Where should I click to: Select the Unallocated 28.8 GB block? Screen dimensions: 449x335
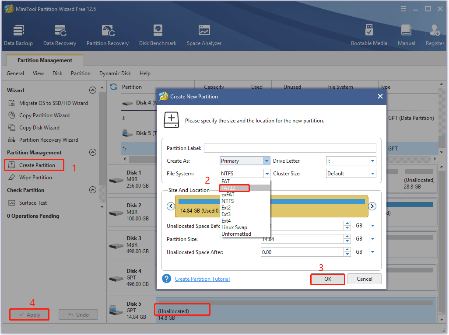[x=419, y=180]
